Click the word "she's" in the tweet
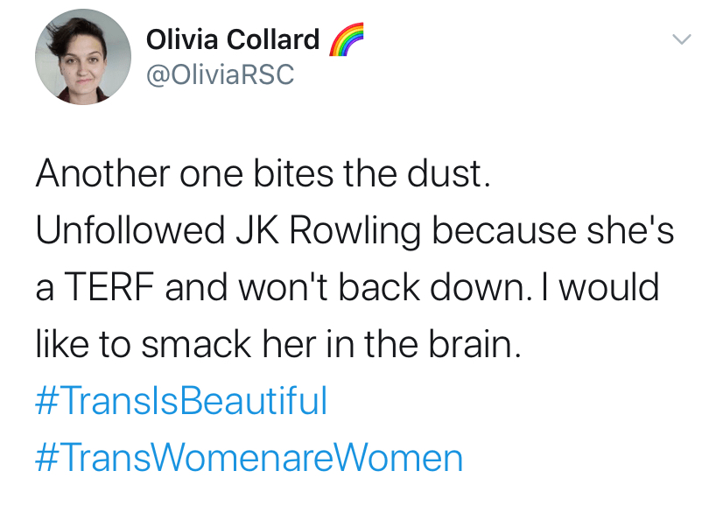 [x=628, y=231]
